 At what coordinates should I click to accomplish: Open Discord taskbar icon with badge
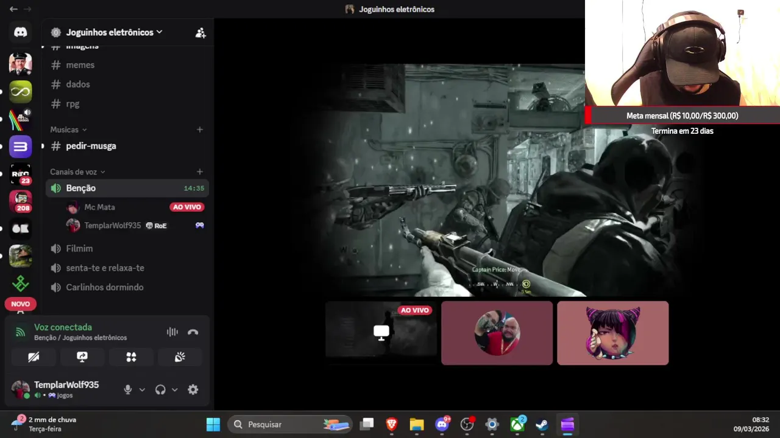tap(442, 424)
